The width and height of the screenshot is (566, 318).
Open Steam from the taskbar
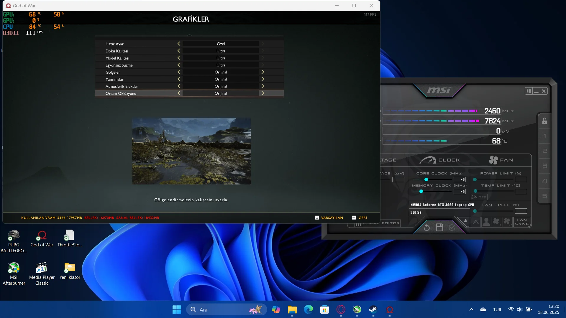(x=373, y=309)
